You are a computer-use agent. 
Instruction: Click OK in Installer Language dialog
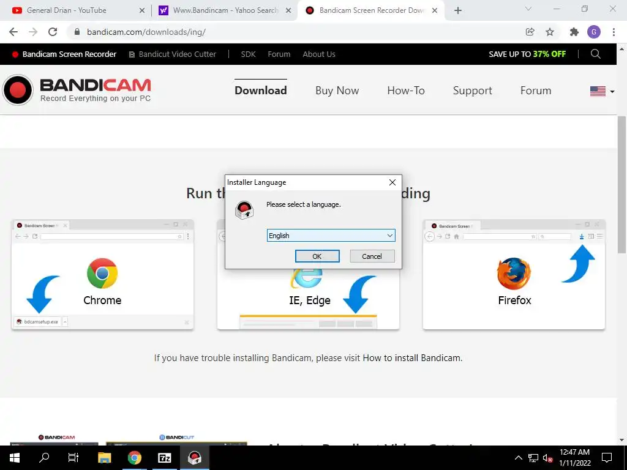pos(317,256)
